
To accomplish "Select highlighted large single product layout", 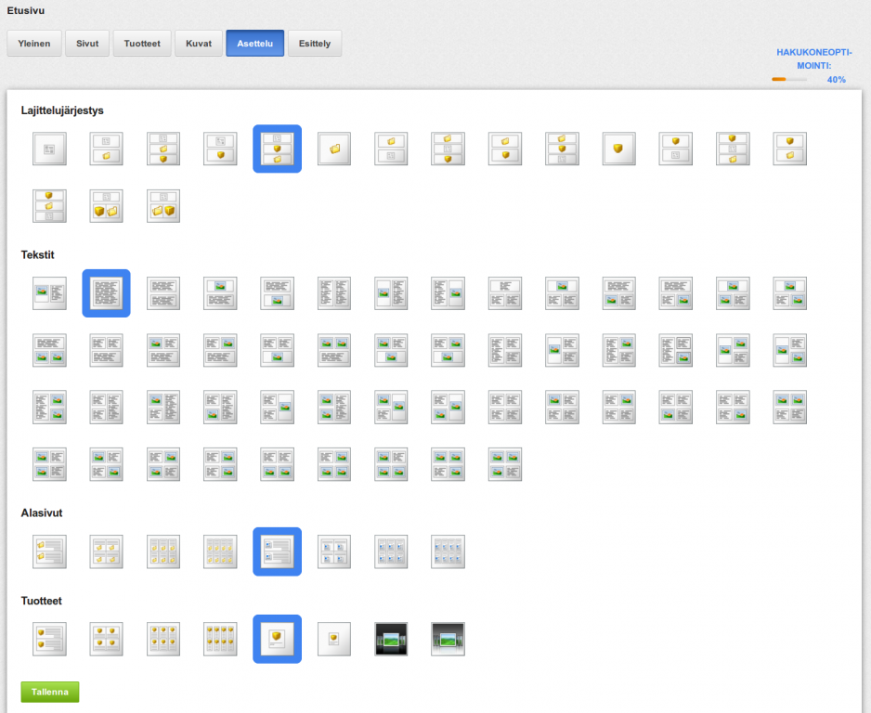I will (278, 639).
